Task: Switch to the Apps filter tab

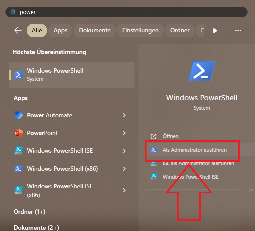Action: point(60,30)
